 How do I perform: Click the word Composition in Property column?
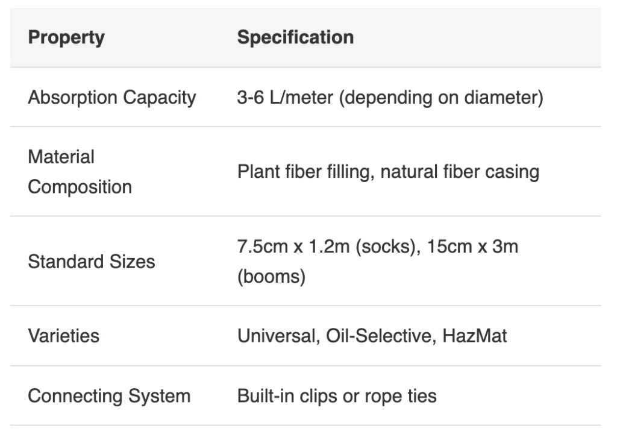(x=80, y=187)
